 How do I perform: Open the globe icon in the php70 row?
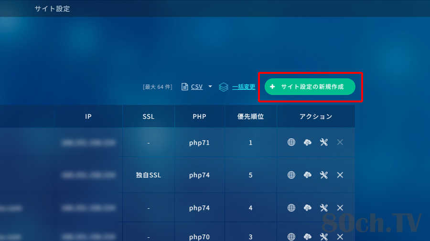(x=291, y=237)
